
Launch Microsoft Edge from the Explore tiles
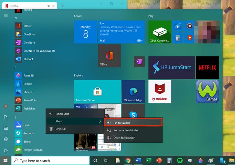point(133,92)
